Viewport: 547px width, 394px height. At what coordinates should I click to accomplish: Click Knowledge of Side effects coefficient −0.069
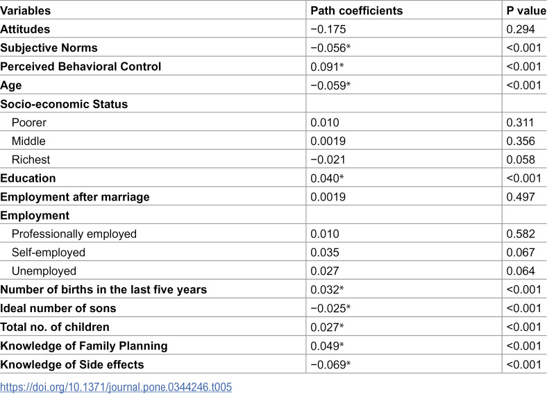[x=330, y=365]
